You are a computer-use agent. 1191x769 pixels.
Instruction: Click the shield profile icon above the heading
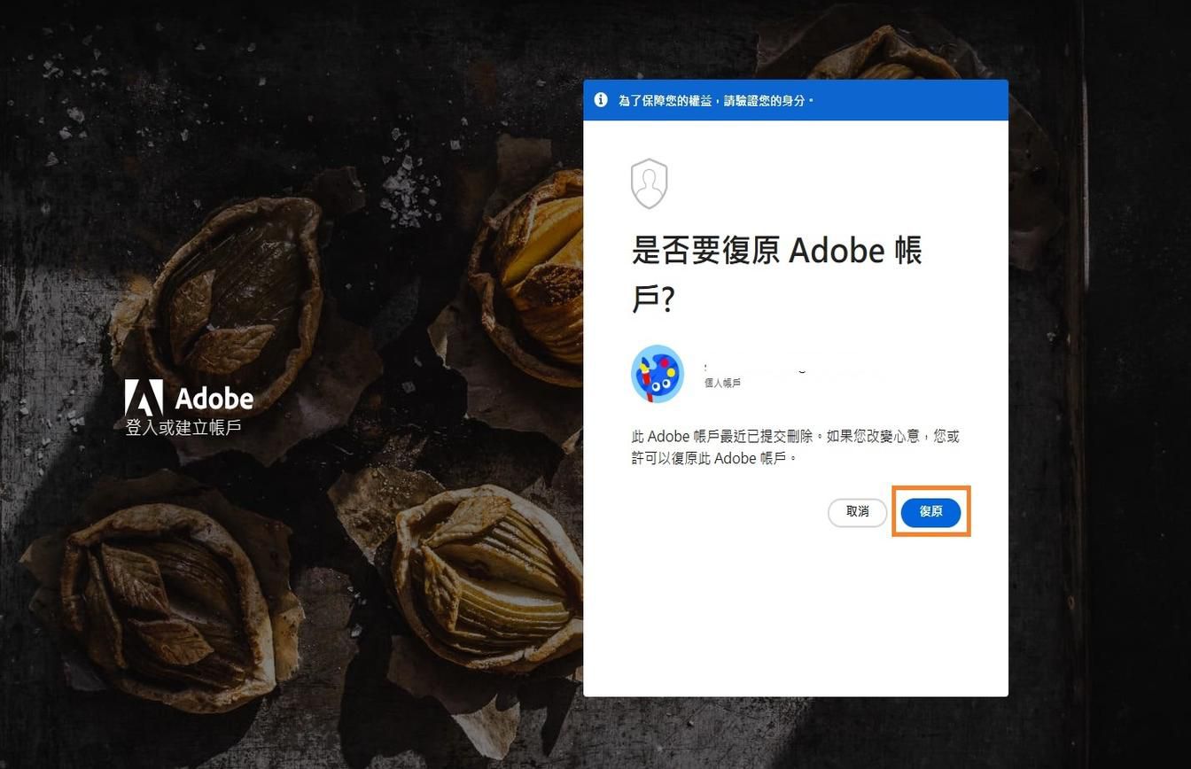pos(649,183)
